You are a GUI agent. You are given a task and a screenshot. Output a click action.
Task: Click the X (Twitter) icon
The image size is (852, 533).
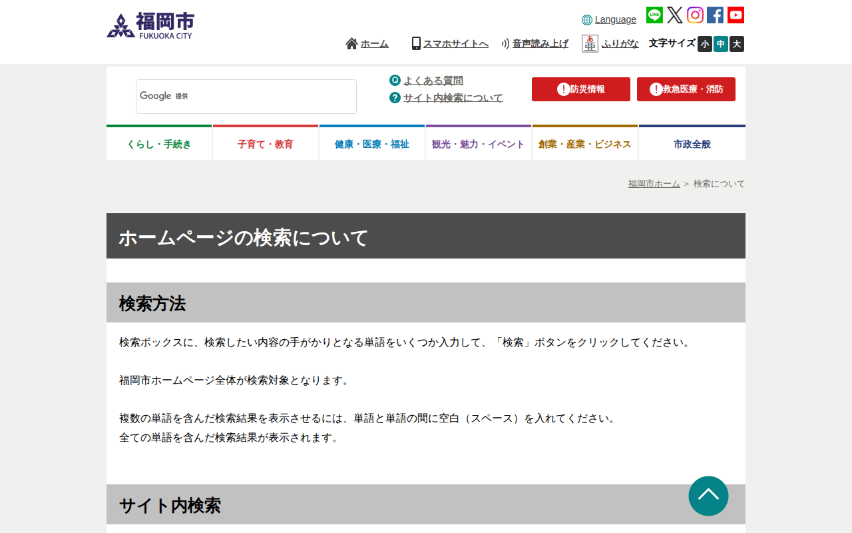click(x=674, y=15)
